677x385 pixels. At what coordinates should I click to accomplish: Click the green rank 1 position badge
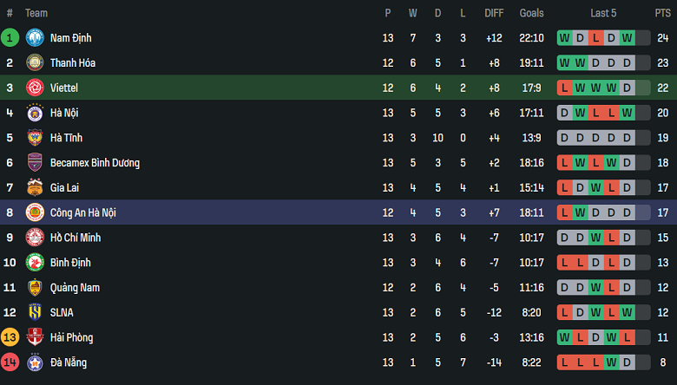[10, 38]
